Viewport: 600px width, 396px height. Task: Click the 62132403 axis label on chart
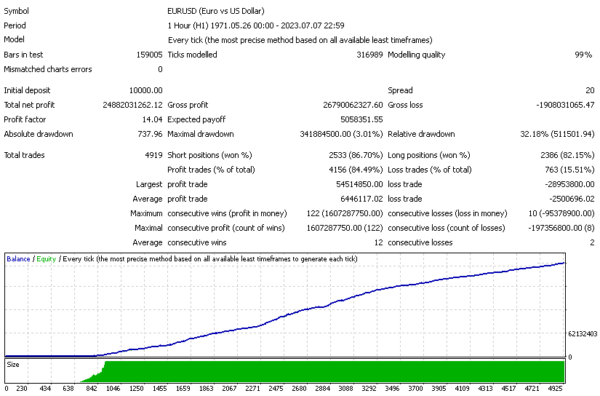(583, 334)
